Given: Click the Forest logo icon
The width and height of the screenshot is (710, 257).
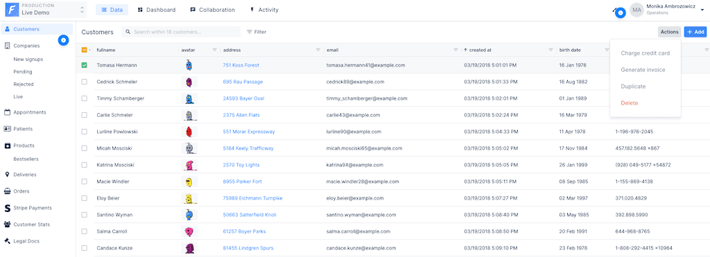Looking at the screenshot, I should (x=12, y=10).
